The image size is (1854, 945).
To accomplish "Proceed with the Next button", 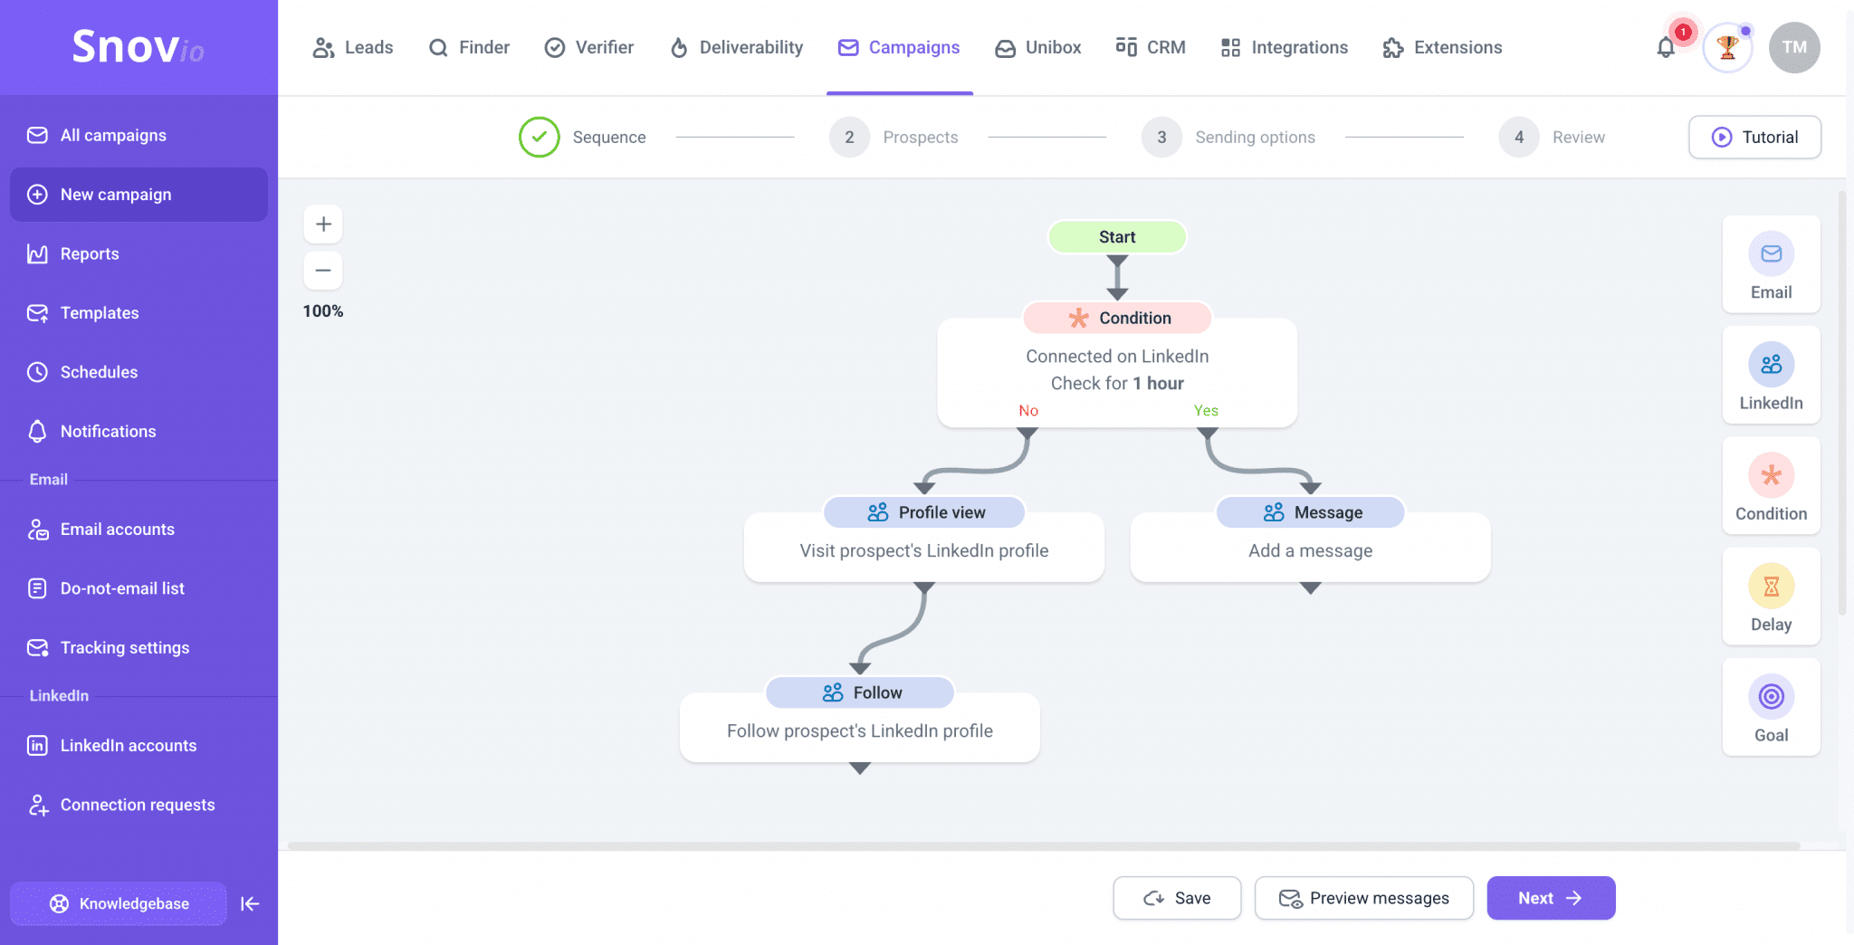I will [x=1550, y=898].
